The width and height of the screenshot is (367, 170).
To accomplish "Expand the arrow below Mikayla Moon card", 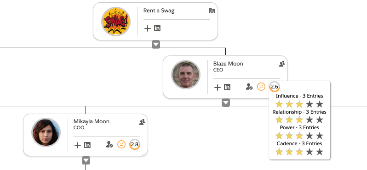I will click(86, 160).
